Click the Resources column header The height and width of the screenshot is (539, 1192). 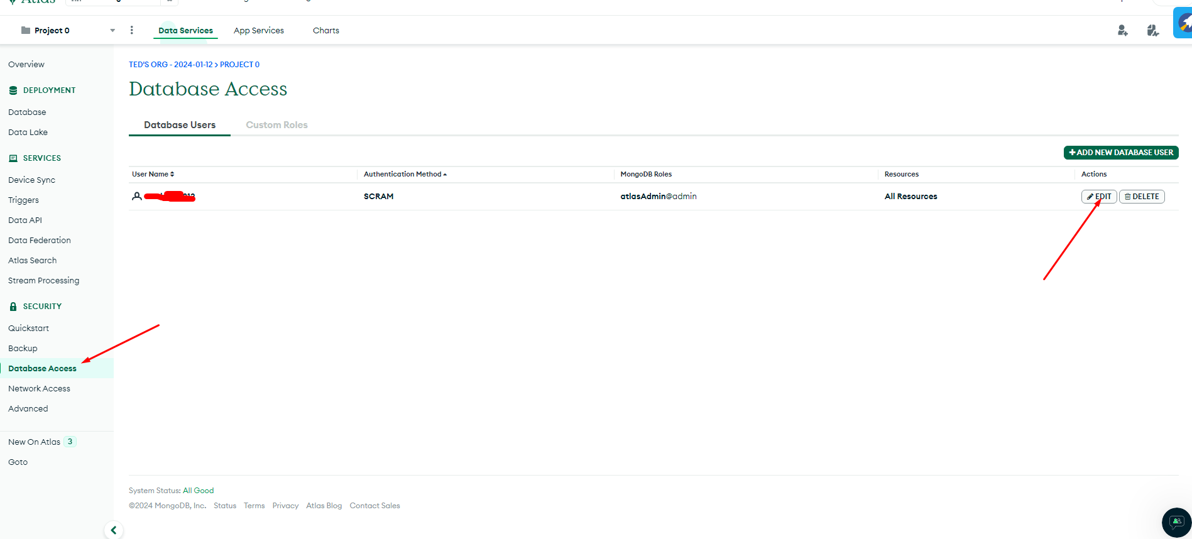[901, 174]
